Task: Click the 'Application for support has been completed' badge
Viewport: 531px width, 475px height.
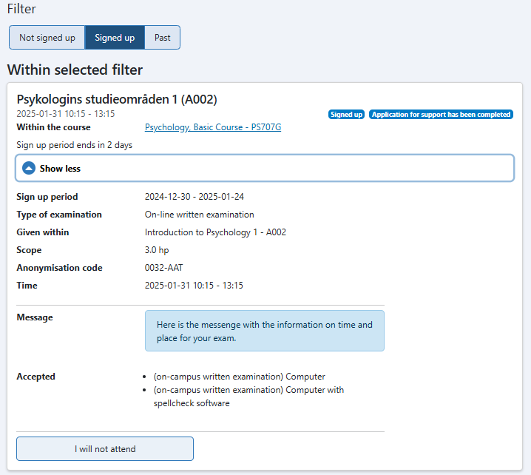Action: [x=441, y=115]
